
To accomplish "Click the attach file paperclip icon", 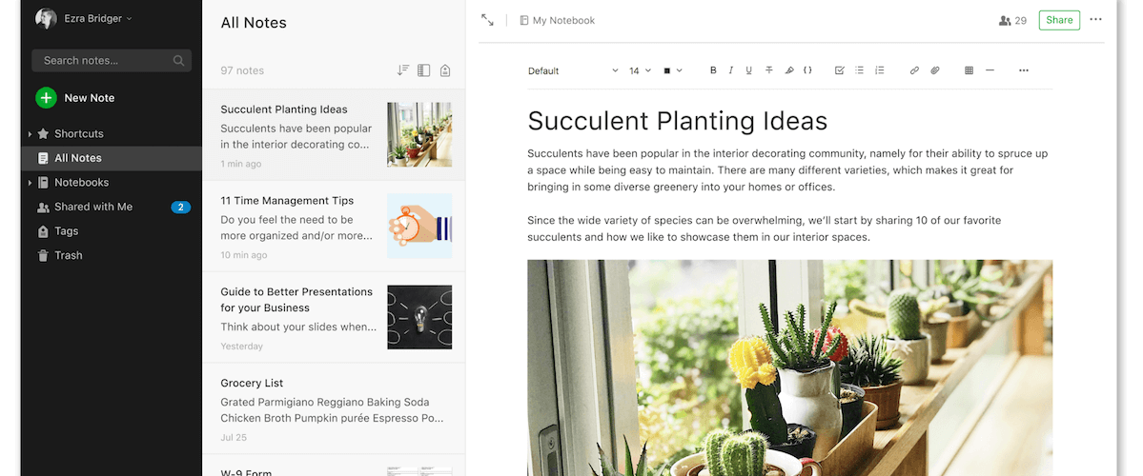I will [935, 70].
